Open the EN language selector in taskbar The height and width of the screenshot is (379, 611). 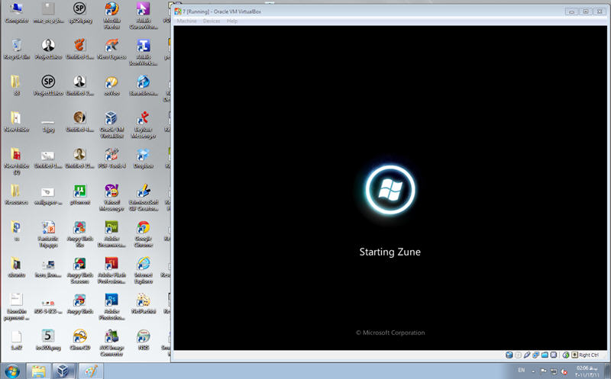(522, 371)
